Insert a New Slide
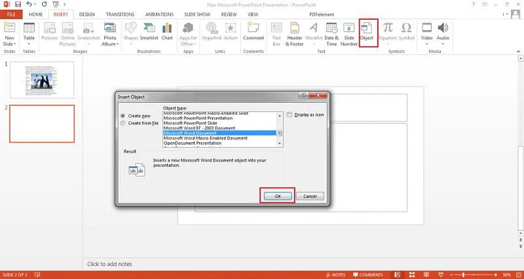Image resolution: width=524 pixels, height=279 pixels. pyautogui.click(x=9, y=29)
